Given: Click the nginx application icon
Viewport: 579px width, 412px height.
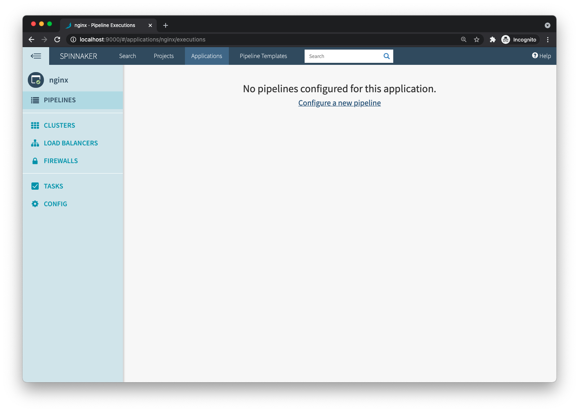Looking at the screenshot, I should pyautogui.click(x=36, y=80).
